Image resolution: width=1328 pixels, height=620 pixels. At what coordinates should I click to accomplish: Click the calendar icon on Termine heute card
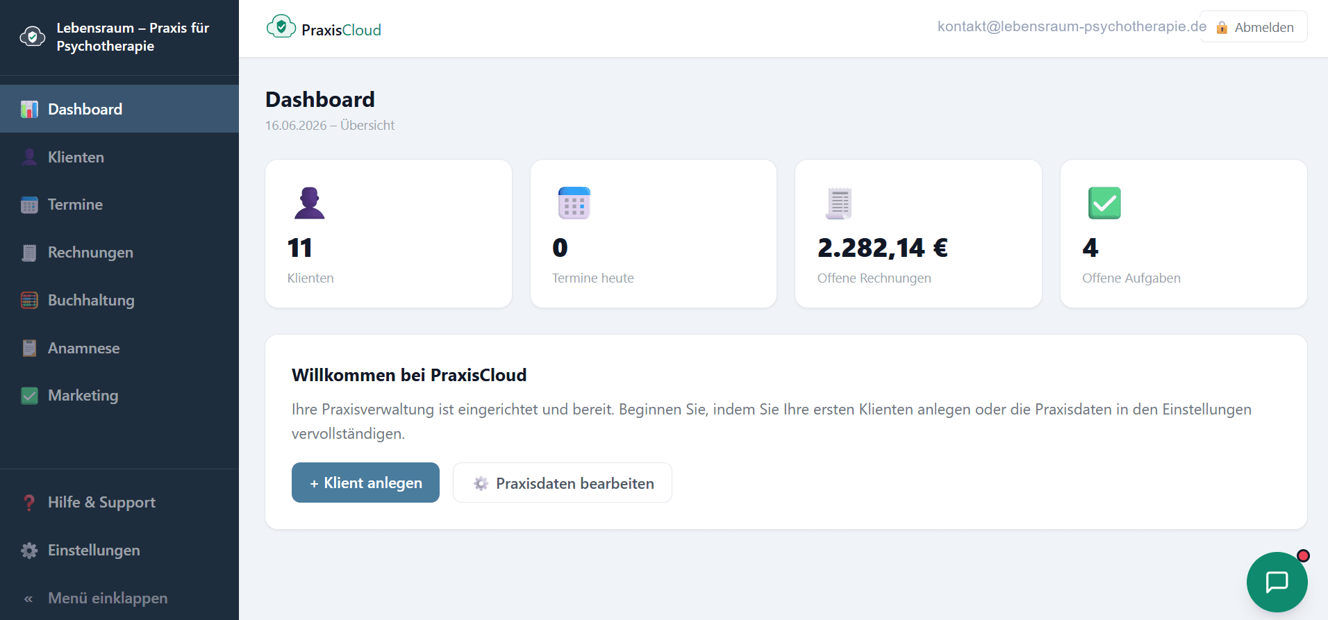[x=574, y=203]
